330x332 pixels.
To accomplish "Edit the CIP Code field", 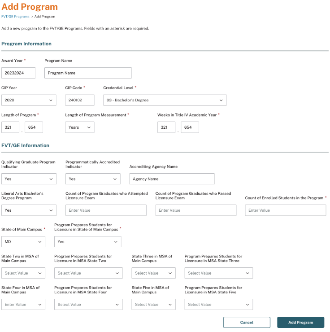I will tap(80, 100).
